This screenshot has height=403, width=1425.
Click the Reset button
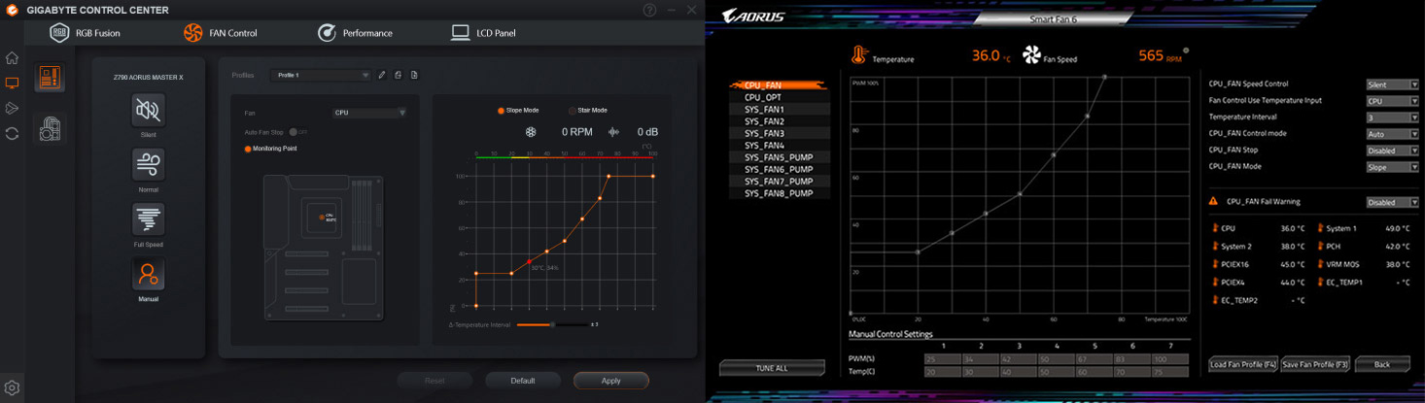434,381
